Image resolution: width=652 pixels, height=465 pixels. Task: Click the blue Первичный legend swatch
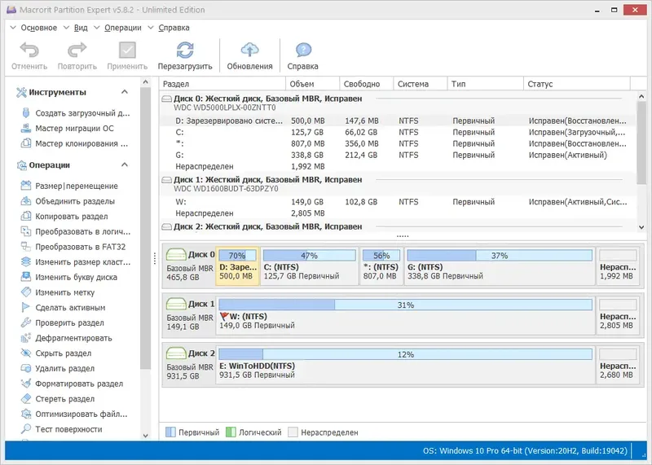click(170, 432)
